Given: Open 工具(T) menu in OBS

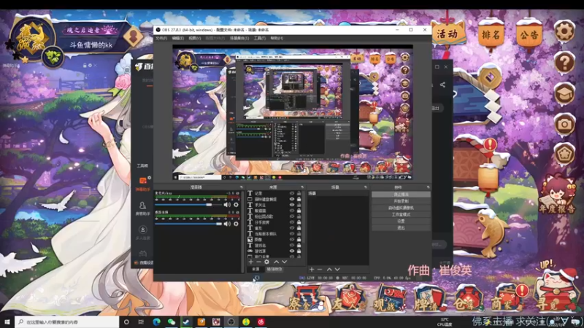Looking at the screenshot, I should (260, 39).
